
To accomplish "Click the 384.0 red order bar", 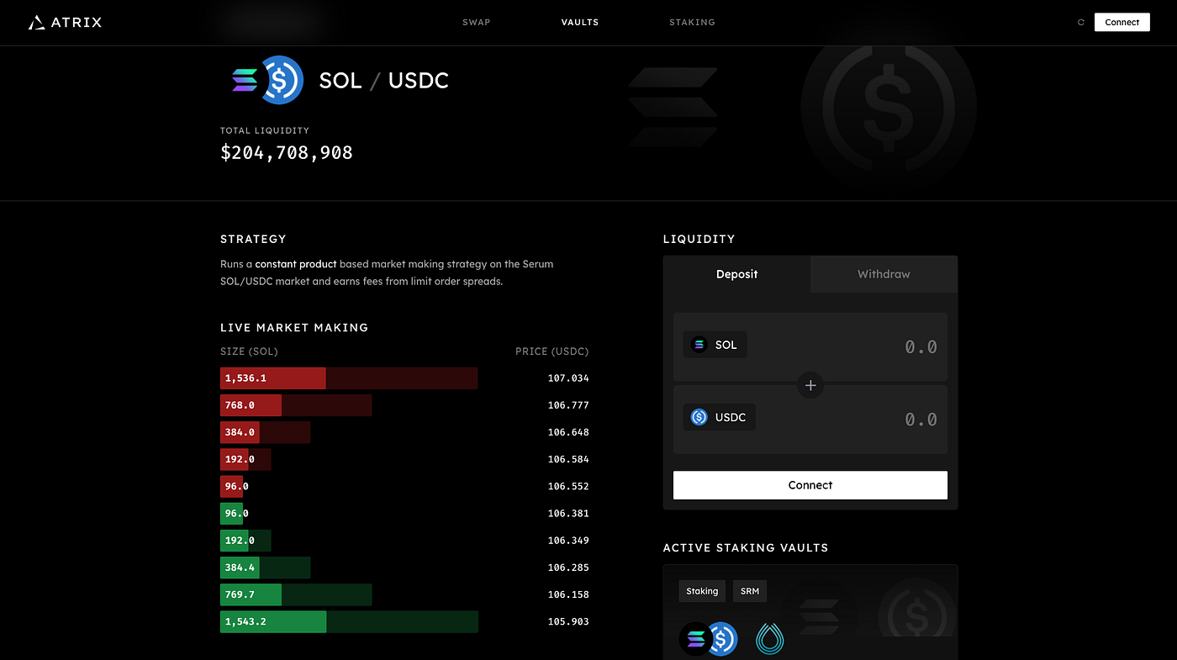I will click(x=266, y=432).
